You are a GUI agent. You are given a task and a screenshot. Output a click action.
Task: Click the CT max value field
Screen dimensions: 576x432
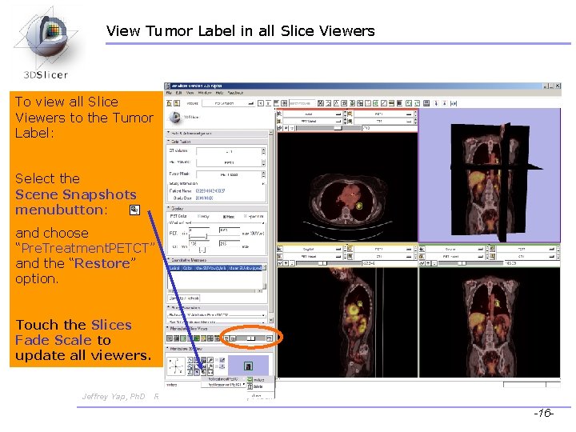[x=230, y=243]
